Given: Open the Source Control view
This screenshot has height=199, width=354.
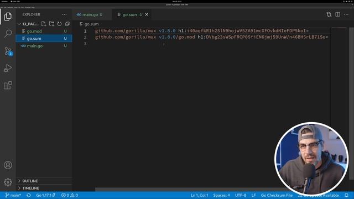Looking at the screenshot, I should [8, 51].
